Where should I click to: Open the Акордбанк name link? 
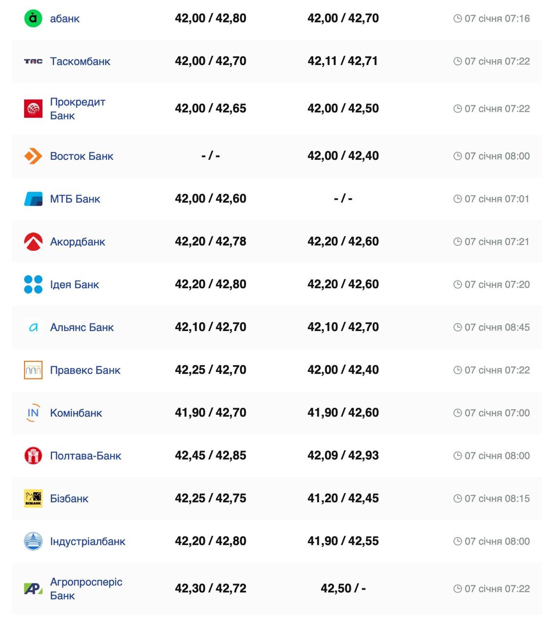coord(77,242)
